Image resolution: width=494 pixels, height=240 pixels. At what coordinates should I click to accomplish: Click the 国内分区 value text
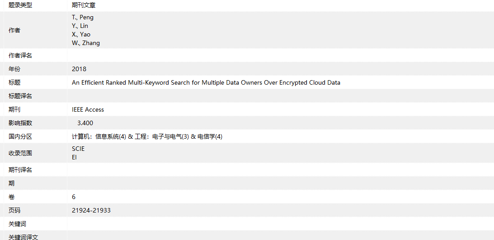coord(147,137)
